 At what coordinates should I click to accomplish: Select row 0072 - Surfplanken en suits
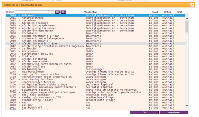coord(96,54)
